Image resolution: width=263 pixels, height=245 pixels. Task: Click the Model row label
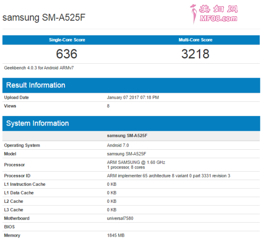[10, 154]
